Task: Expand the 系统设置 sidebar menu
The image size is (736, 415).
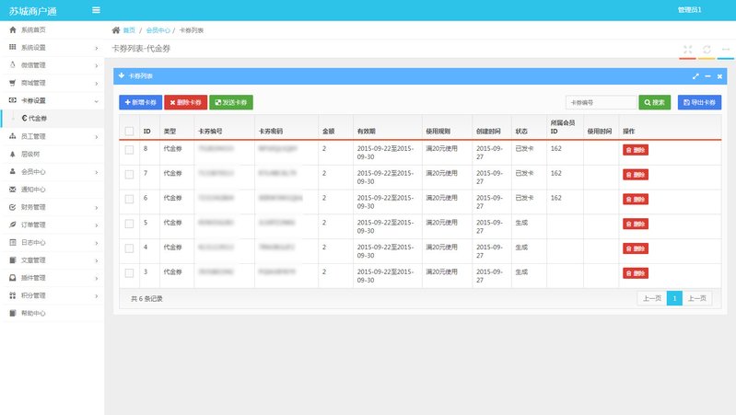Action: [x=51, y=47]
